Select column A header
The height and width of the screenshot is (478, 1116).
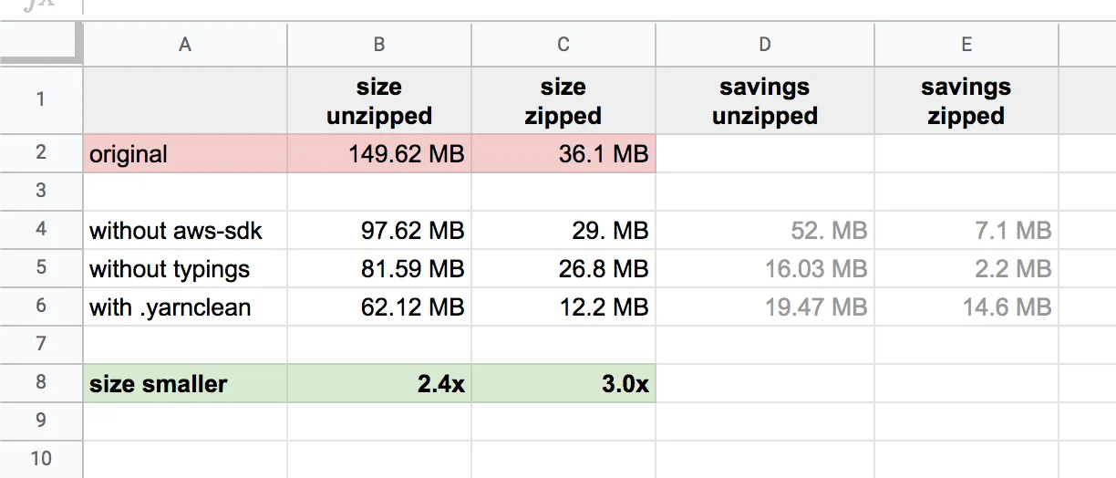pyautogui.click(x=185, y=44)
